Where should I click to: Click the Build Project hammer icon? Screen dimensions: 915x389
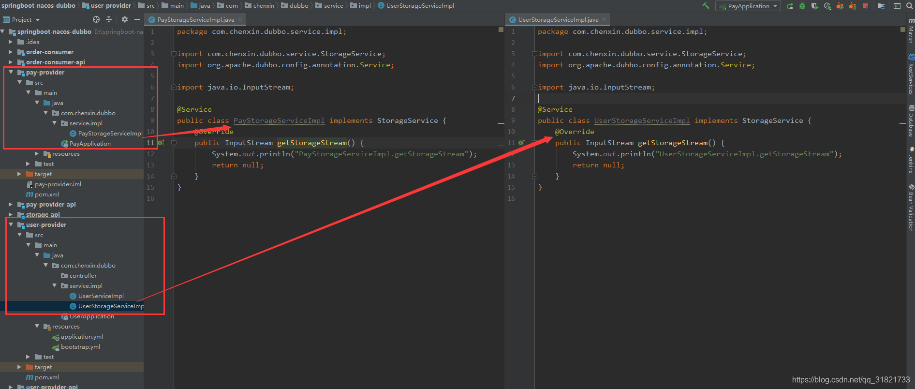click(706, 6)
